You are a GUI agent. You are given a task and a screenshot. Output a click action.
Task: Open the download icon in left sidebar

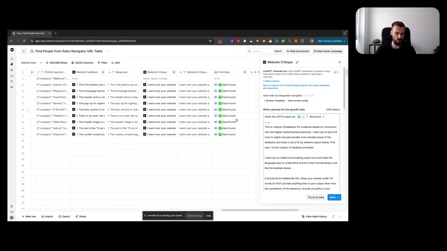[12, 76]
